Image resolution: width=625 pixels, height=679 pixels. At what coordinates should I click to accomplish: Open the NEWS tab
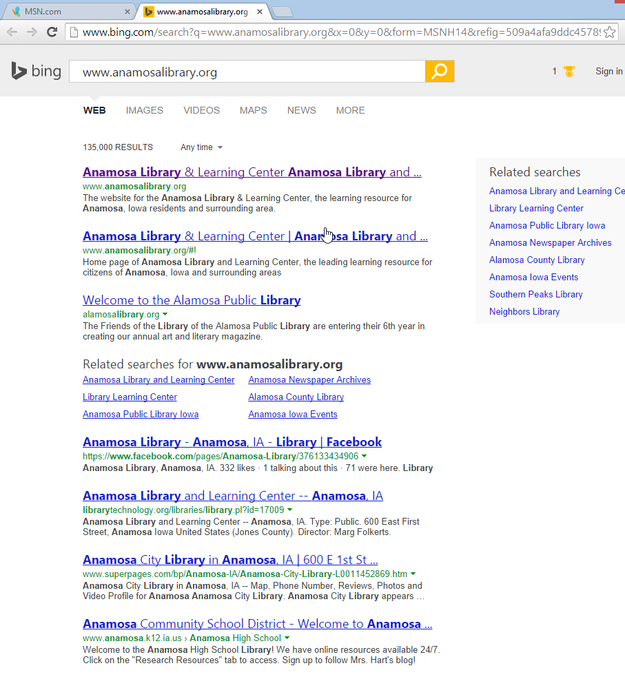(302, 110)
